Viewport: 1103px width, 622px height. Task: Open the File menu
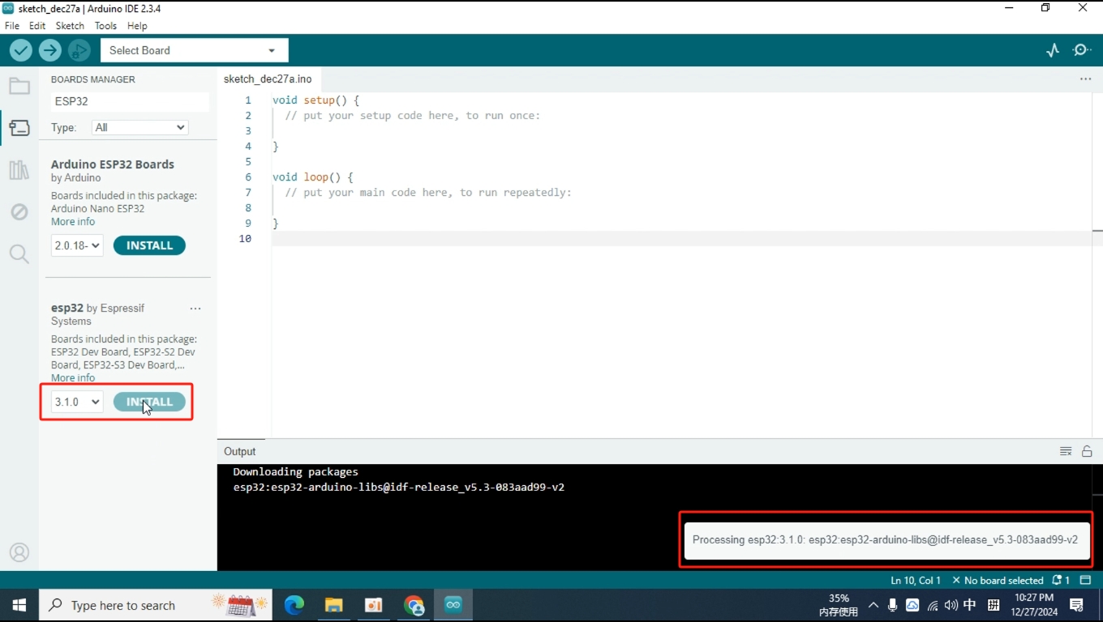[x=12, y=26]
